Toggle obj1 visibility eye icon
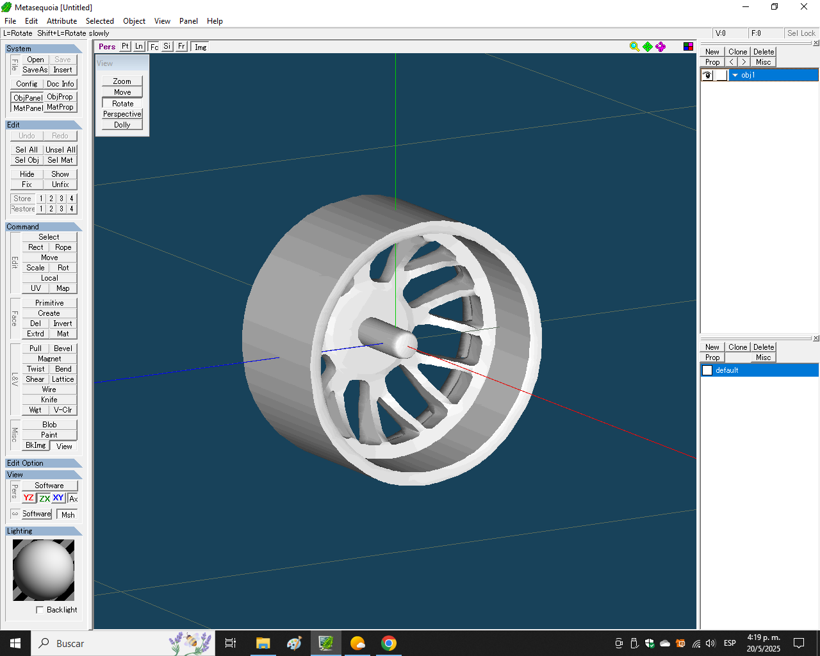820x656 pixels. coord(707,76)
